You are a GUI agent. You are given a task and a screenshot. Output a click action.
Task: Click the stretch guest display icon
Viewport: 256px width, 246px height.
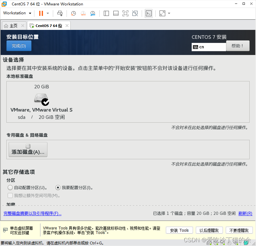coord(162,13)
